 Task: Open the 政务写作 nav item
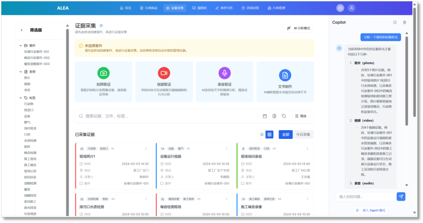tap(224, 8)
